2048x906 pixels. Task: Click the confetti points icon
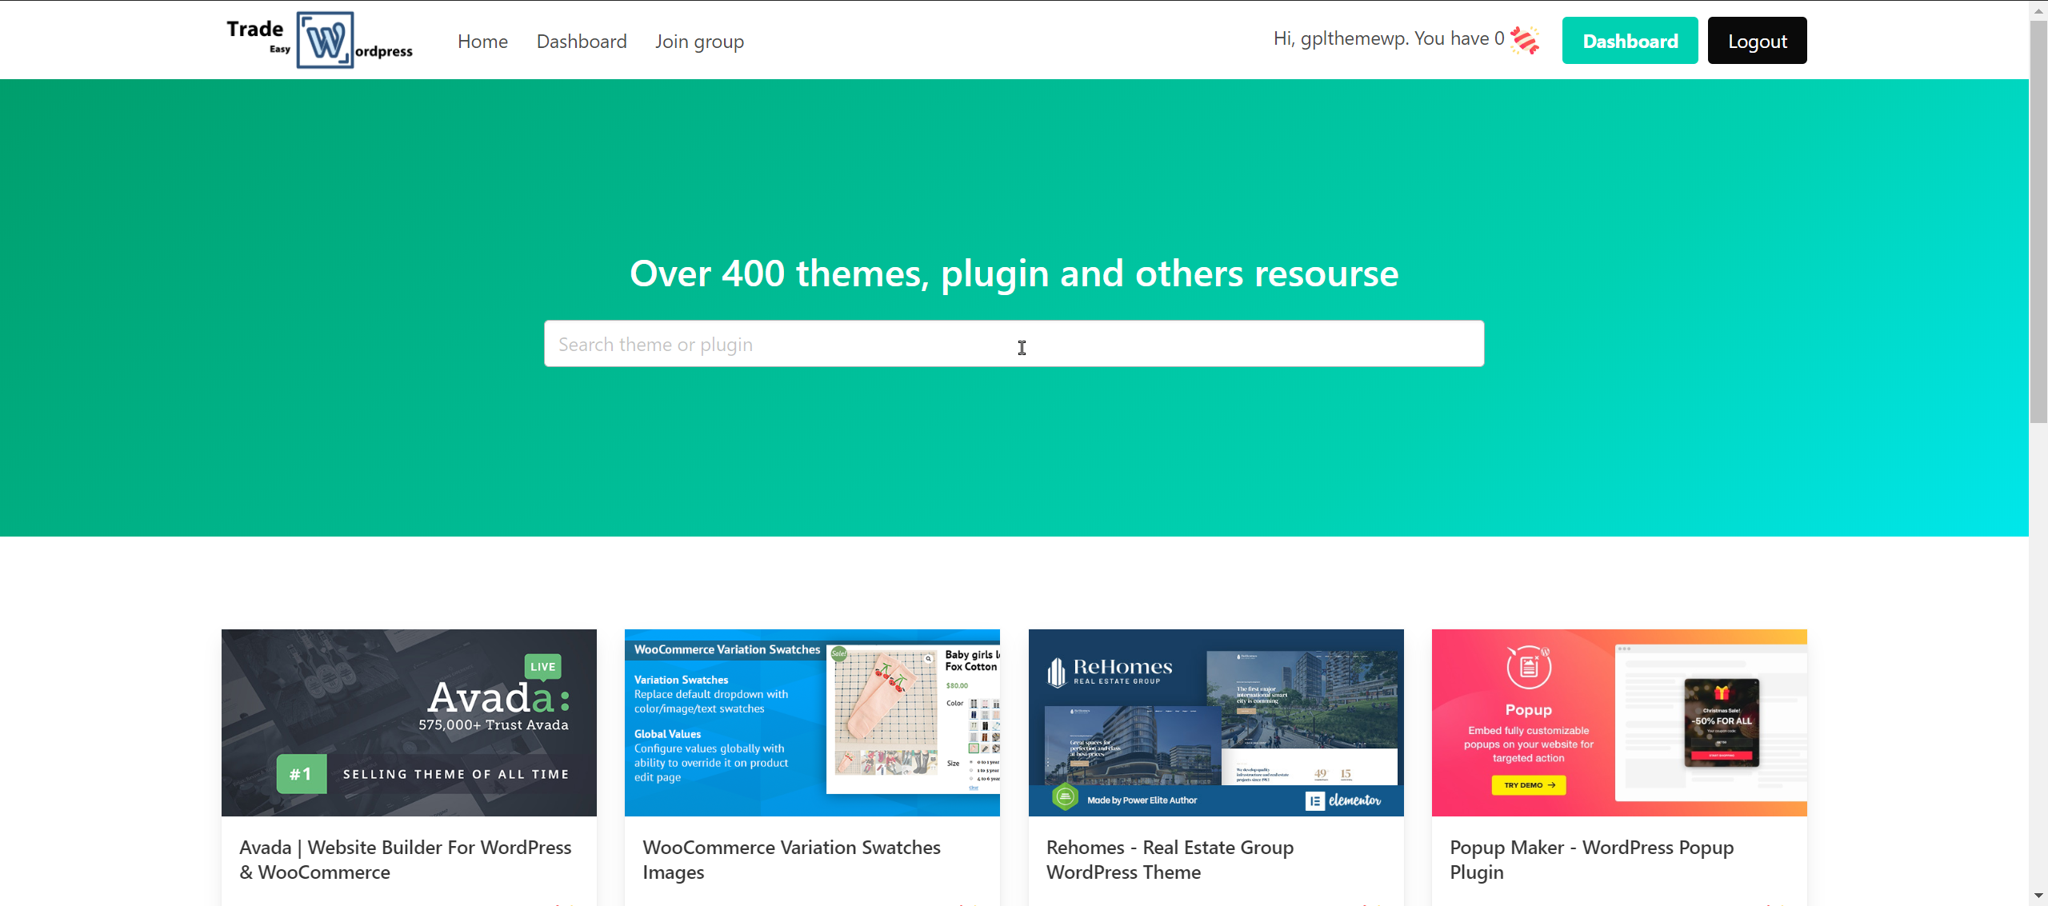(1524, 40)
